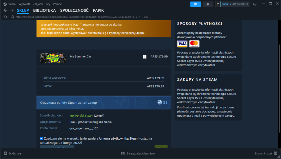The image size is (281, 159).
Task: Click the Steam points coin icon
Action: (160, 102)
